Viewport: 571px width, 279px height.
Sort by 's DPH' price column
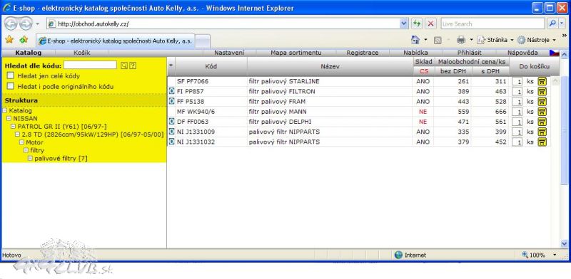tap(490, 71)
